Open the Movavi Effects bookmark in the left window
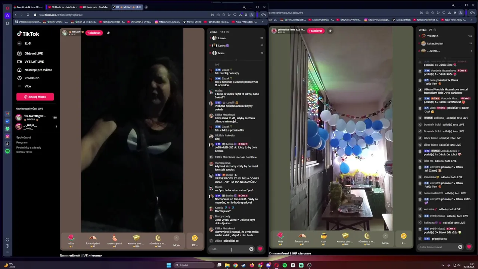The image size is (478, 269). 192,22
